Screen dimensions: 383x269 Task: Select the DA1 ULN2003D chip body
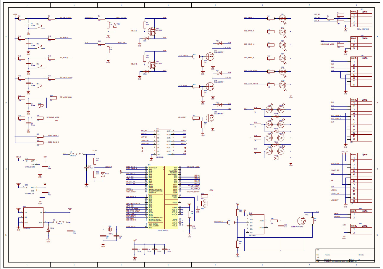click(x=164, y=143)
